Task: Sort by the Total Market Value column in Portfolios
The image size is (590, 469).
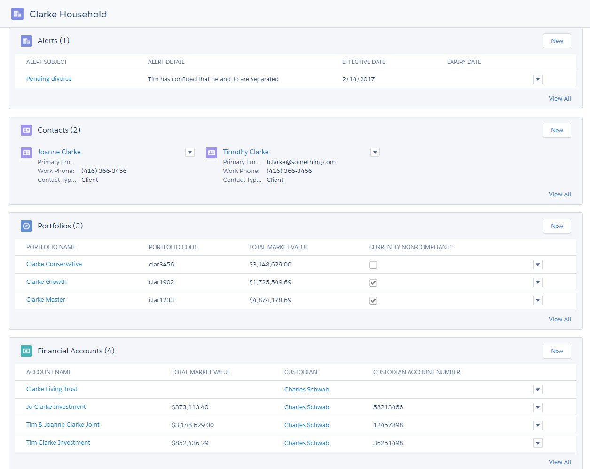Action: tap(278, 247)
